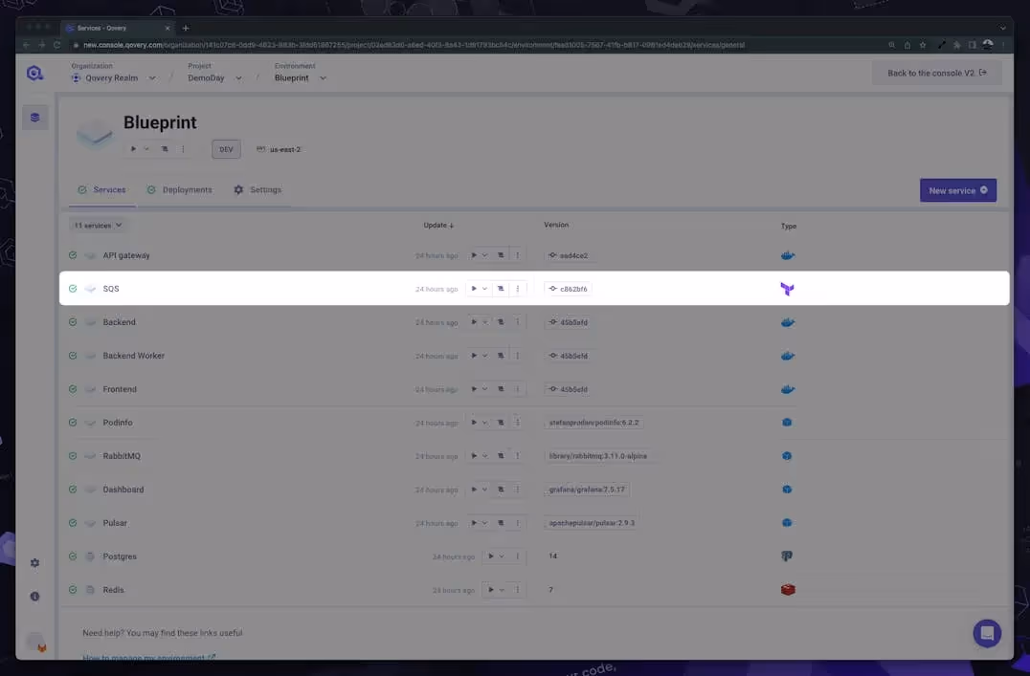Click the New service button
The image size is (1030, 676).
pos(956,189)
